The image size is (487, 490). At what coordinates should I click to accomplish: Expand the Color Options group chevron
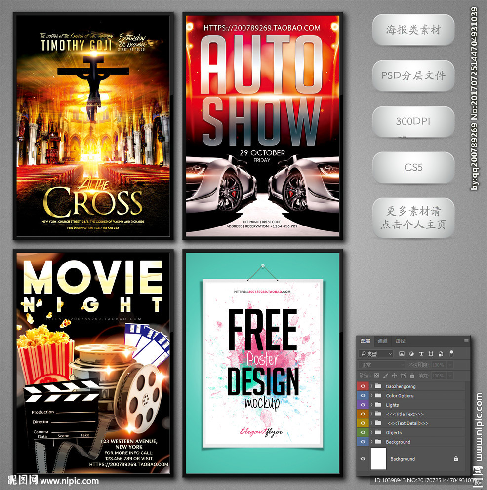[371, 395]
